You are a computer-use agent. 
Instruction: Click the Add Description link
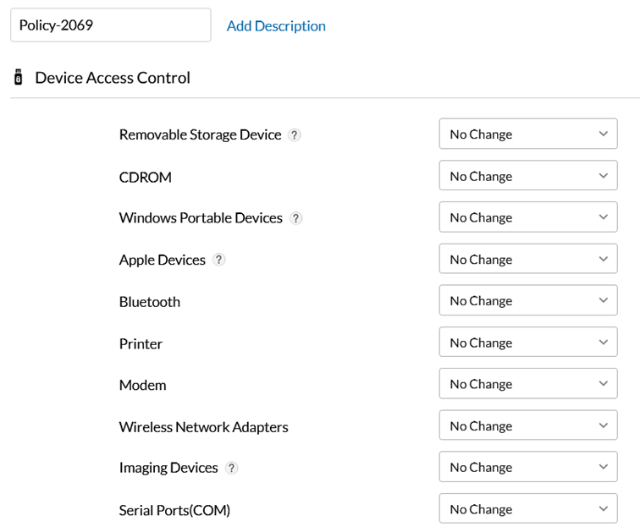(x=276, y=26)
